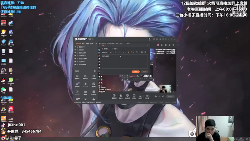Toggle visibility eye of the 左下角图片 source

75,59
